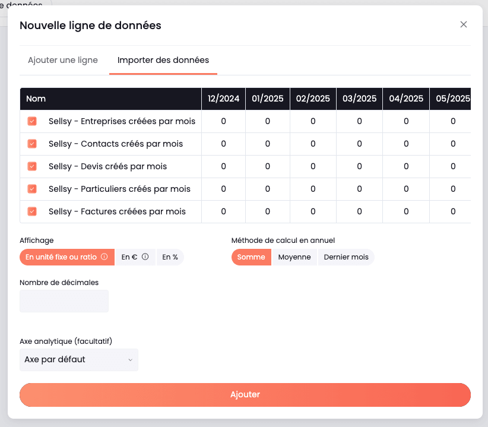
Task: Uncheck "Sellsy - Entreprises créées par mois"
Action: (32, 121)
